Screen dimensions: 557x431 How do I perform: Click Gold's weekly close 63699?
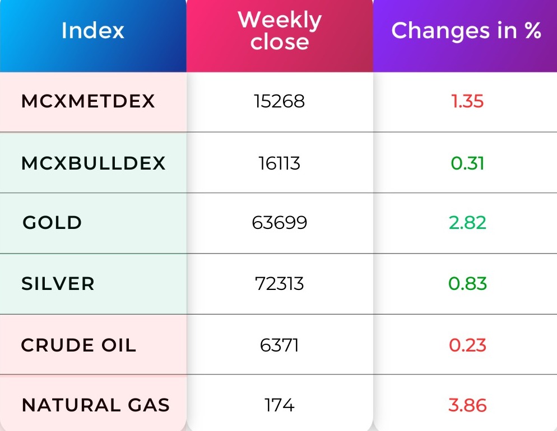[x=280, y=223]
